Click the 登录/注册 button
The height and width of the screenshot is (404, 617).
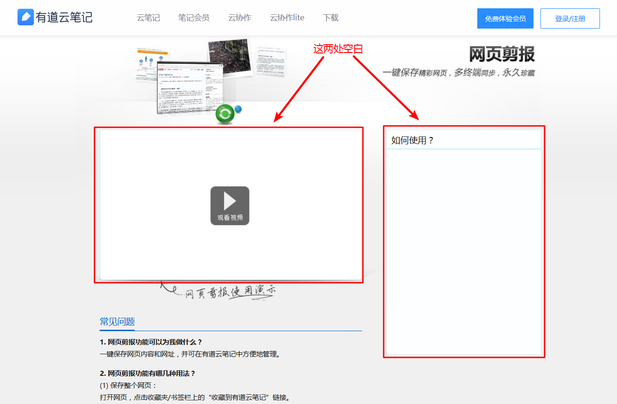click(x=570, y=18)
